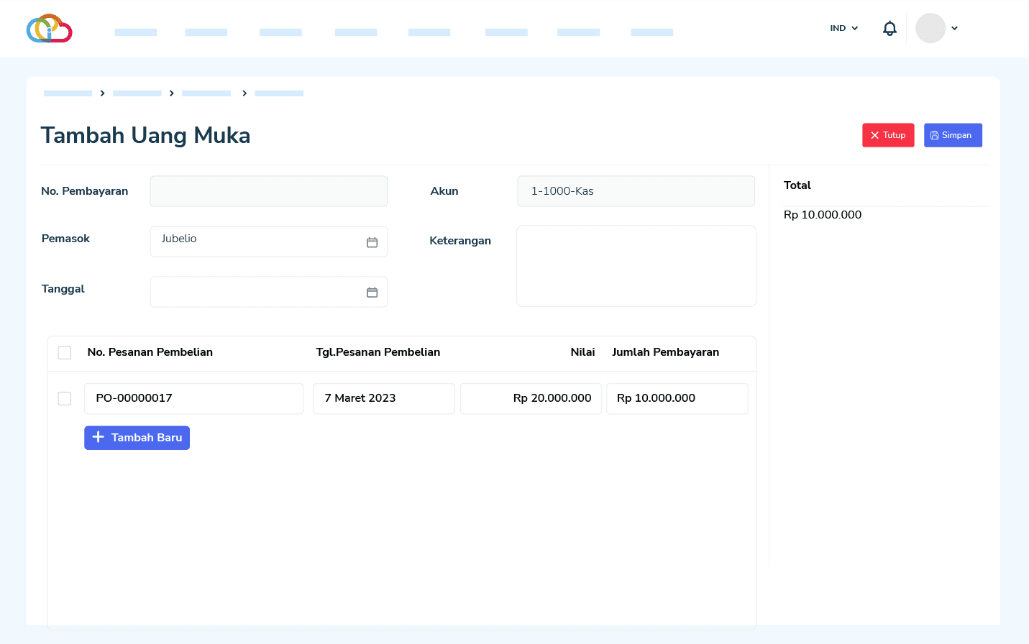Click the Tambah Baru button
1029x644 pixels.
[x=137, y=438]
